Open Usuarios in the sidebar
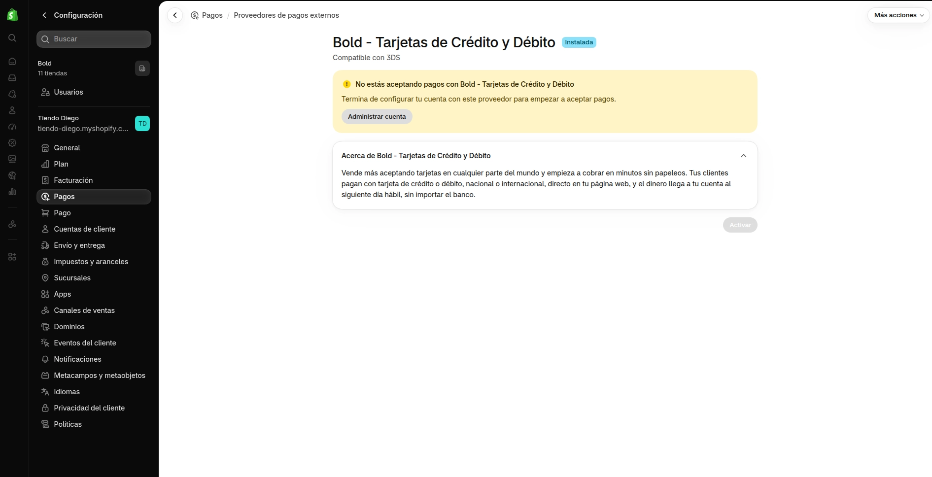Image resolution: width=932 pixels, height=477 pixels. [x=94, y=92]
